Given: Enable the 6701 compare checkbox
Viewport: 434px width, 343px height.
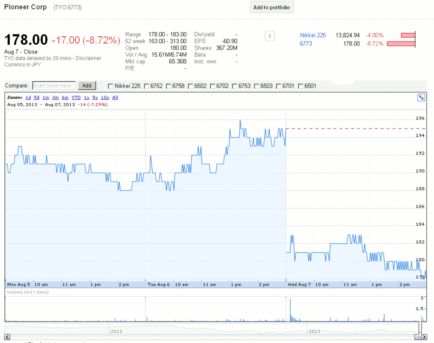Looking at the screenshot, I should click(x=279, y=86).
